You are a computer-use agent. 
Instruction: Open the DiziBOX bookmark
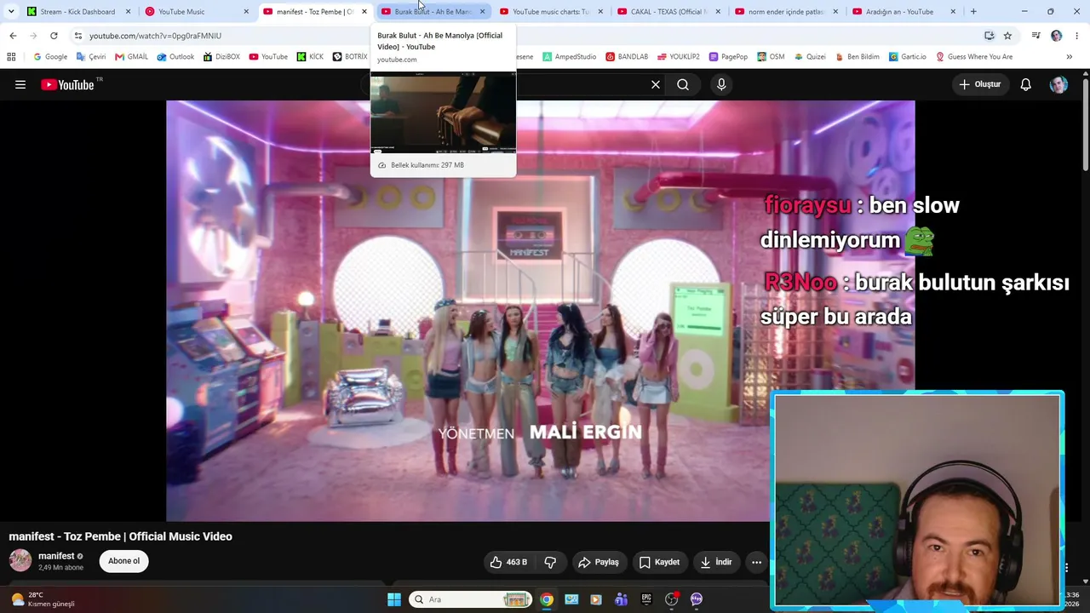pyautogui.click(x=221, y=57)
